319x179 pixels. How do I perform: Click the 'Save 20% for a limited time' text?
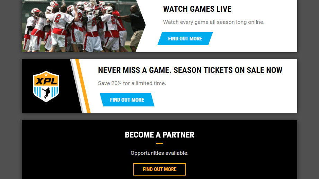coord(132,83)
